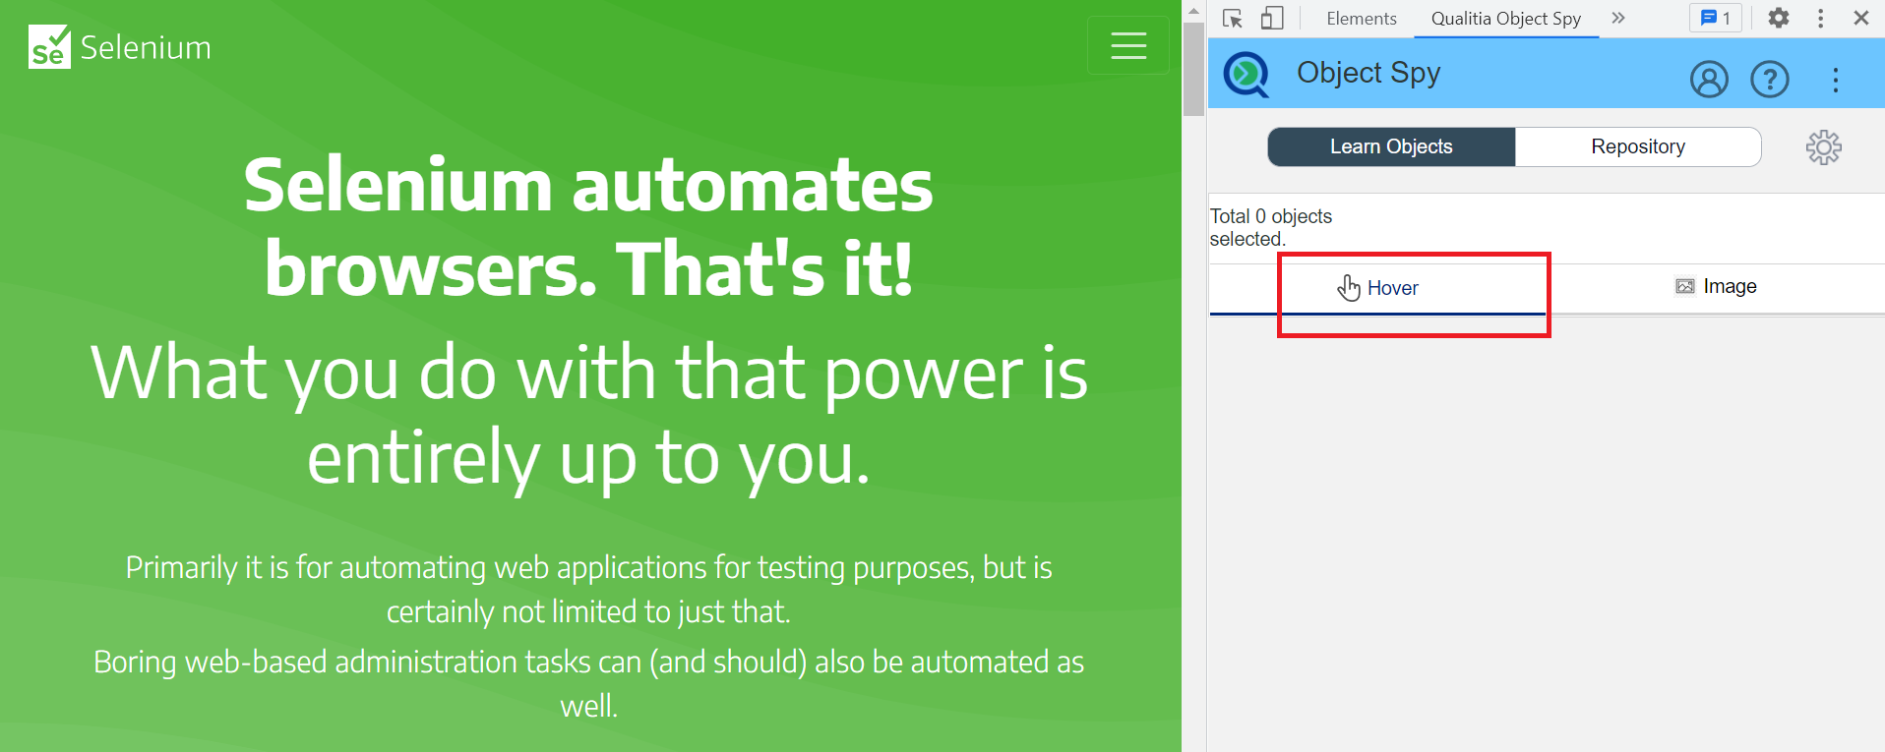
Task: Open the DevTools three-dot customize menu
Action: [x=1820, y=19]
